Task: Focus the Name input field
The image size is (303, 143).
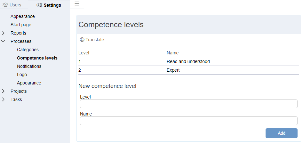Action: pos(188,121)
